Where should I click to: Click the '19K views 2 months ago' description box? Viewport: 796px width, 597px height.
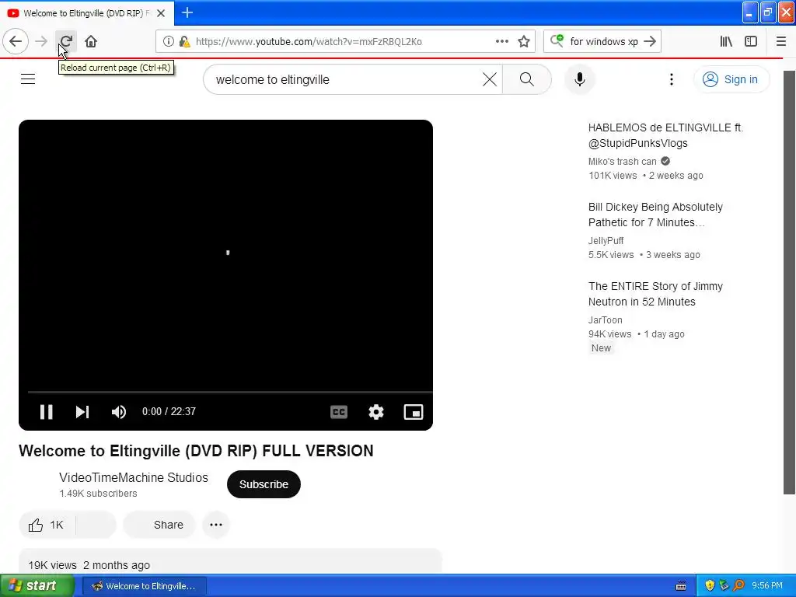pos(230,561)
